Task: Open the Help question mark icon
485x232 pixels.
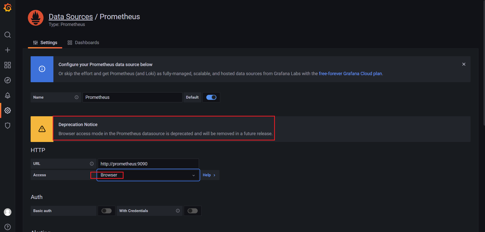Action: tap(8, 227)
